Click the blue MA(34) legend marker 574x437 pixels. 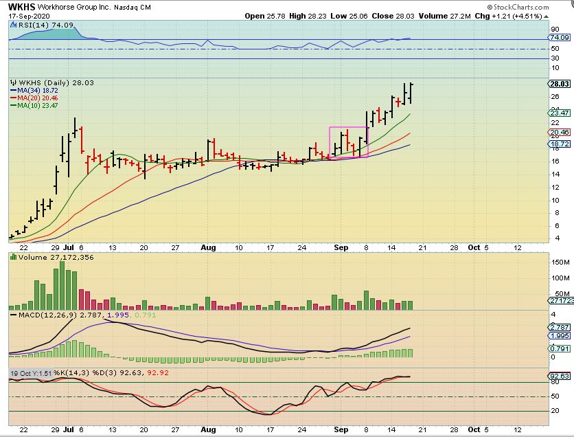tap(14, 91)
